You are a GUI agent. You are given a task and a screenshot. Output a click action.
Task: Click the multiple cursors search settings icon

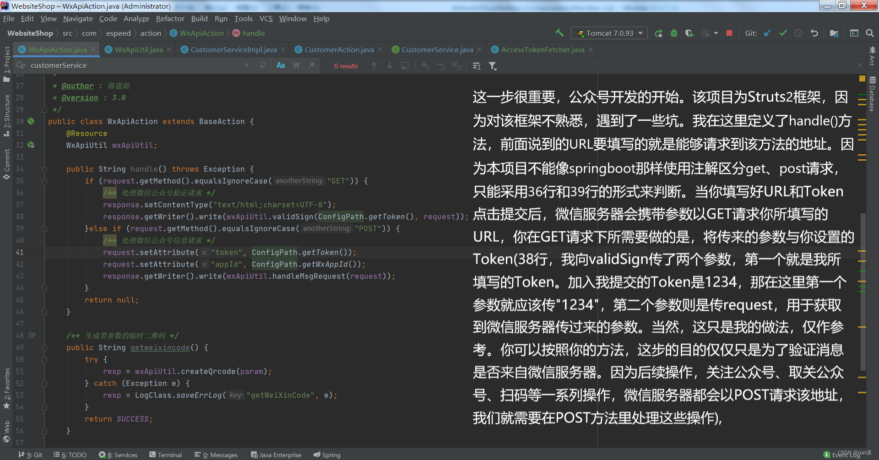[477, 66]
